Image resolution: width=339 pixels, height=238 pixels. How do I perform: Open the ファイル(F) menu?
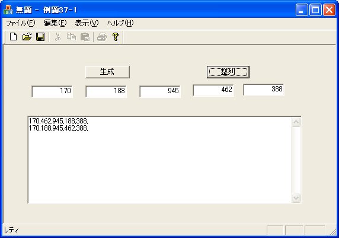pyautogui.click(x=20, y=23)
